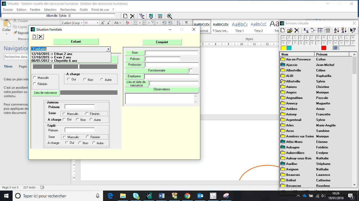Select the Masculin radio button for Enfant
The width and height of the screenshot is (359, 201).
35,77
